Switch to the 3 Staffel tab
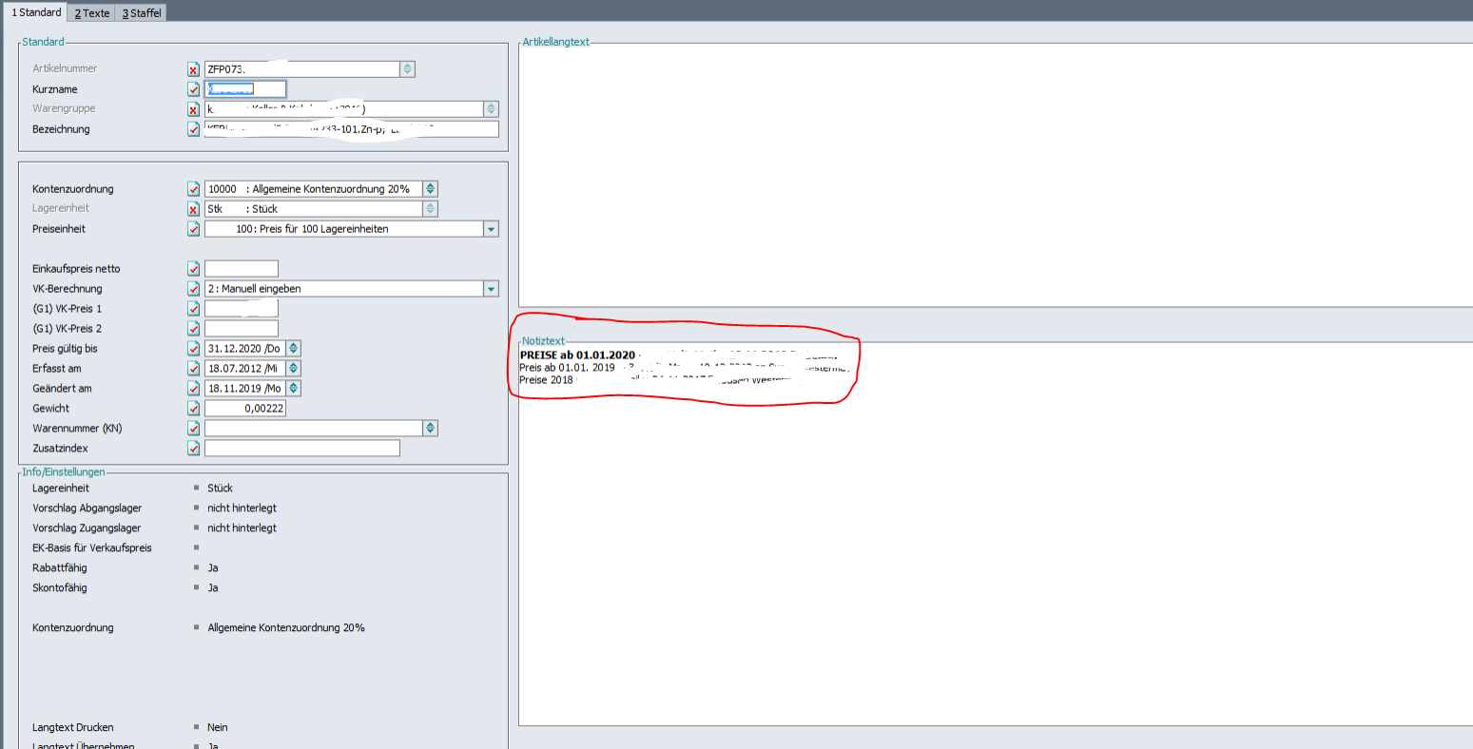This screenshot has height=749, width=1473. (x=141, y=13)
